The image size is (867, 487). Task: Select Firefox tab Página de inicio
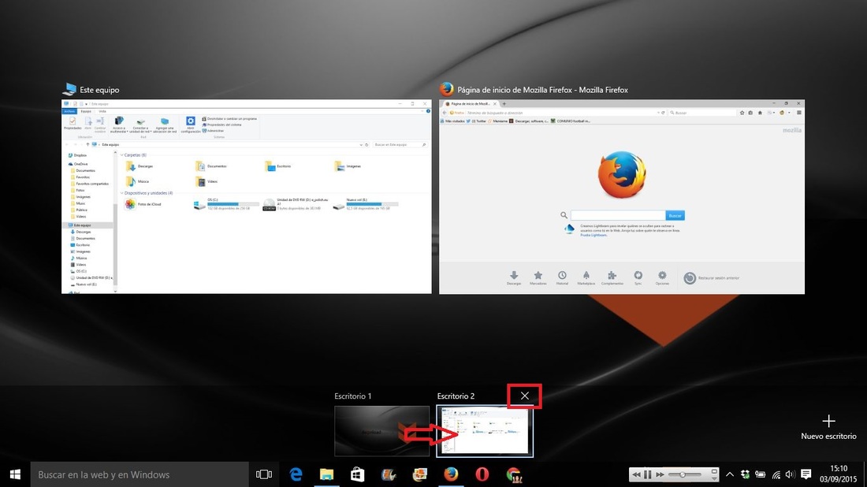[x=470, y=103]
